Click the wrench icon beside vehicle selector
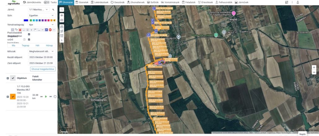The width and height of the screenshot is (319, 136). (53, 10)
